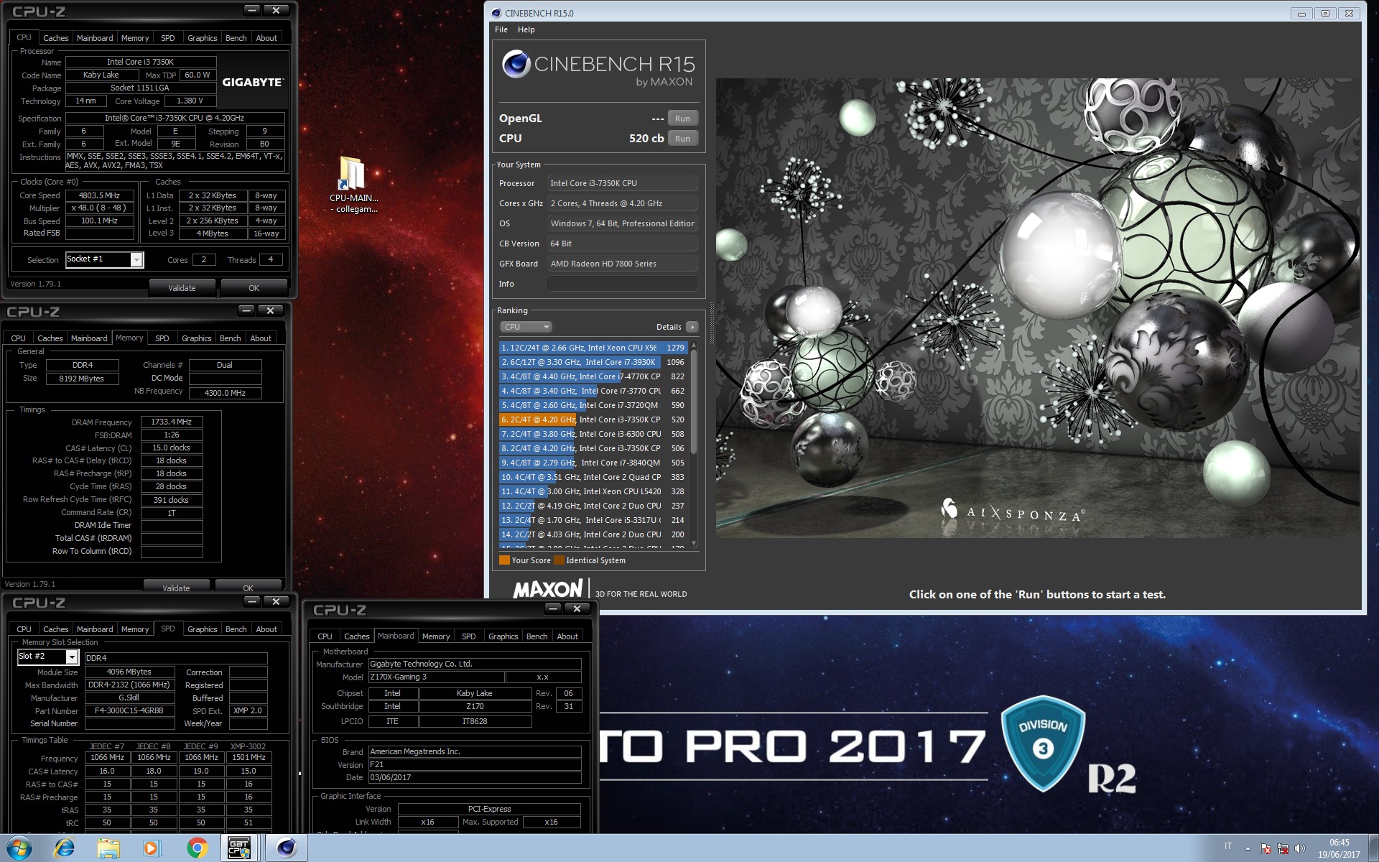Launch Internet Explorer from the taskbar
This screenshot has height=862, width=1379.
(64, 848)
